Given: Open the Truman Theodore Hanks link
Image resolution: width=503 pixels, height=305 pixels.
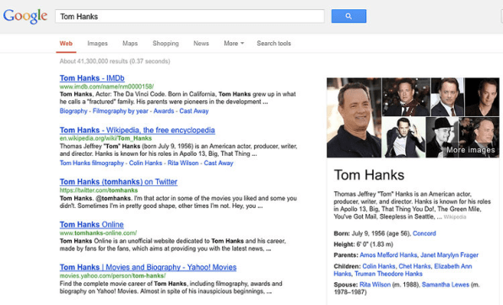Looking at the screenshot, I should pyautogui.click(x=388, y=274).
